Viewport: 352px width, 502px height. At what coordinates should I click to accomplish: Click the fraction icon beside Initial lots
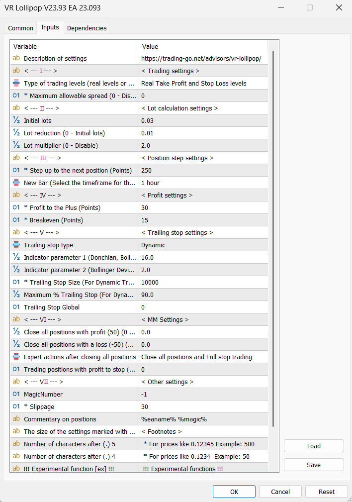click(x=16, y=120)
